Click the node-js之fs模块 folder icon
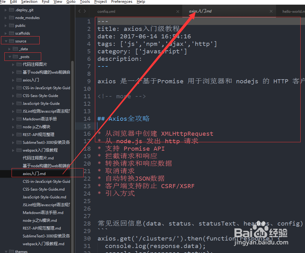Image resolution: width=305 pixels, height=253 pixels. (19, 127)
